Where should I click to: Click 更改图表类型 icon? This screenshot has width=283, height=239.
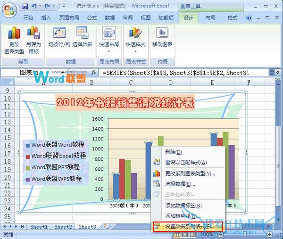(x=14, y=33)
